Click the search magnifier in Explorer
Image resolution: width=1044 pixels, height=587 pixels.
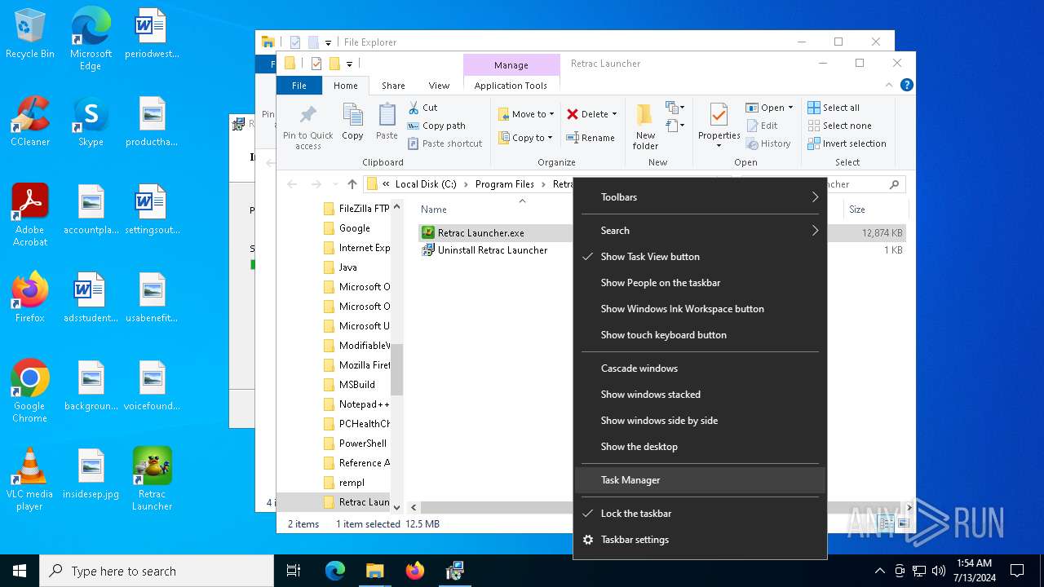[894, 184]
